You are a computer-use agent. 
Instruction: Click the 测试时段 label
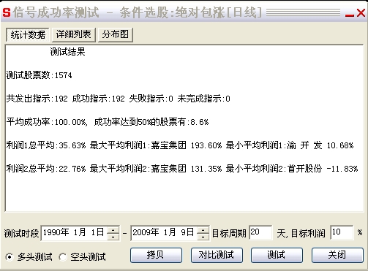(x=22, y=233)
